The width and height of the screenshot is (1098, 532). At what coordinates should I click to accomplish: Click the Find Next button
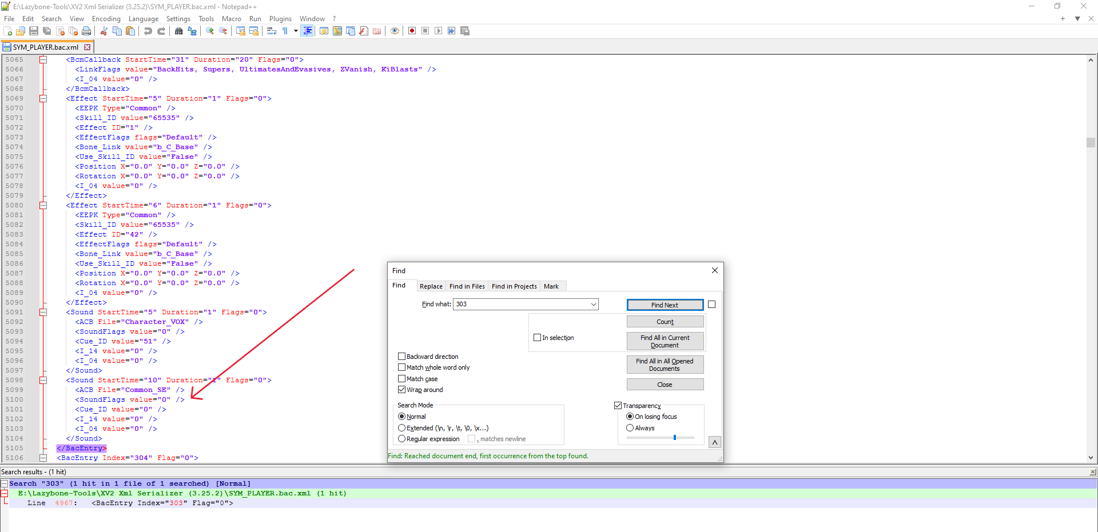point(665,305)
